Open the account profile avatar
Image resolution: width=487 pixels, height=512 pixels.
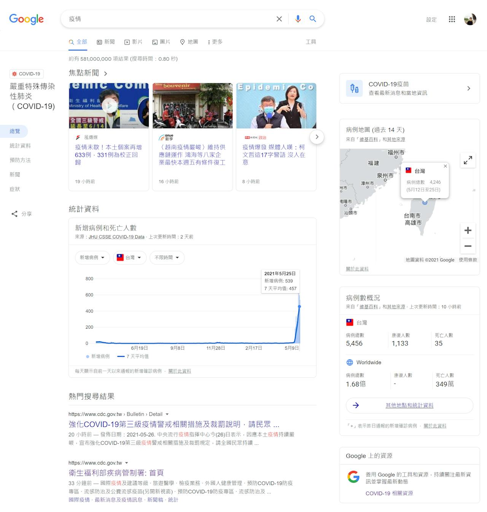click(470, 19)
